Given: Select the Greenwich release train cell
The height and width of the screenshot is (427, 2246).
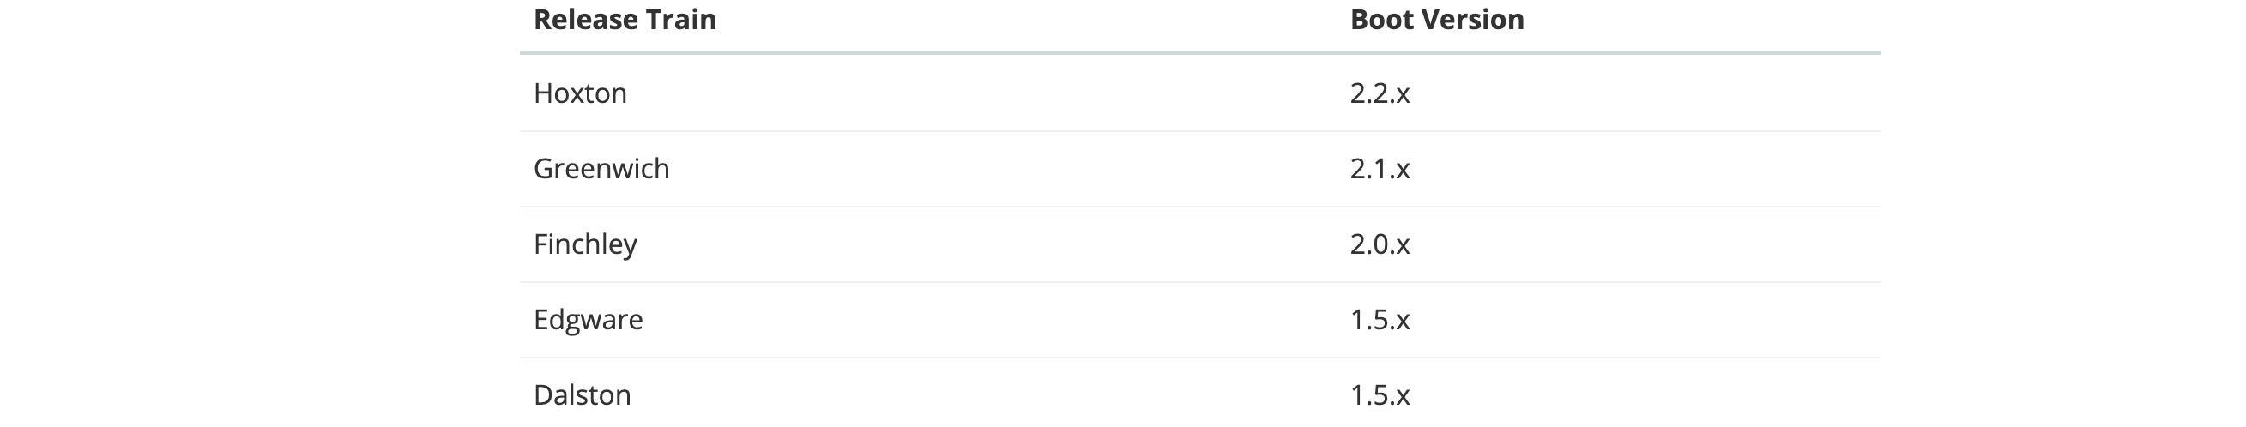Looking at the screenshot, I should coord(601,168).
